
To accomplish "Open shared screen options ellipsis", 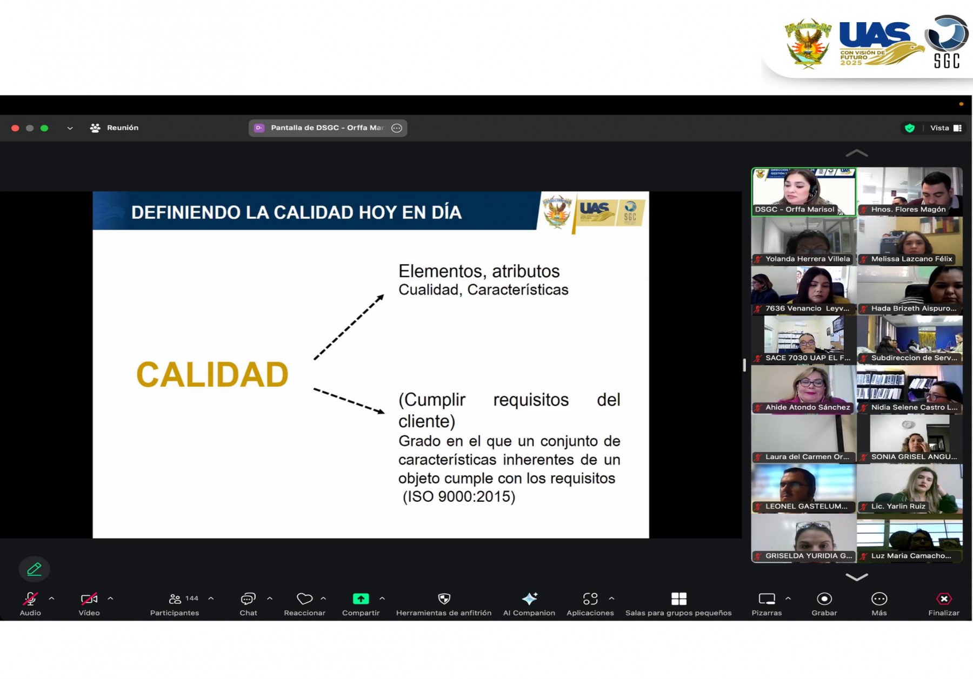I will (x=397, y=128).
